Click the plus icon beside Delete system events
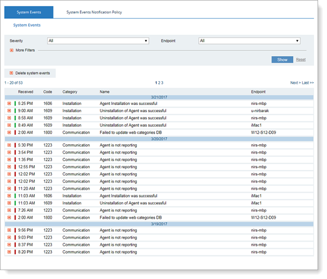Screen dimensions: 327x279 click(x=11, y=73)
